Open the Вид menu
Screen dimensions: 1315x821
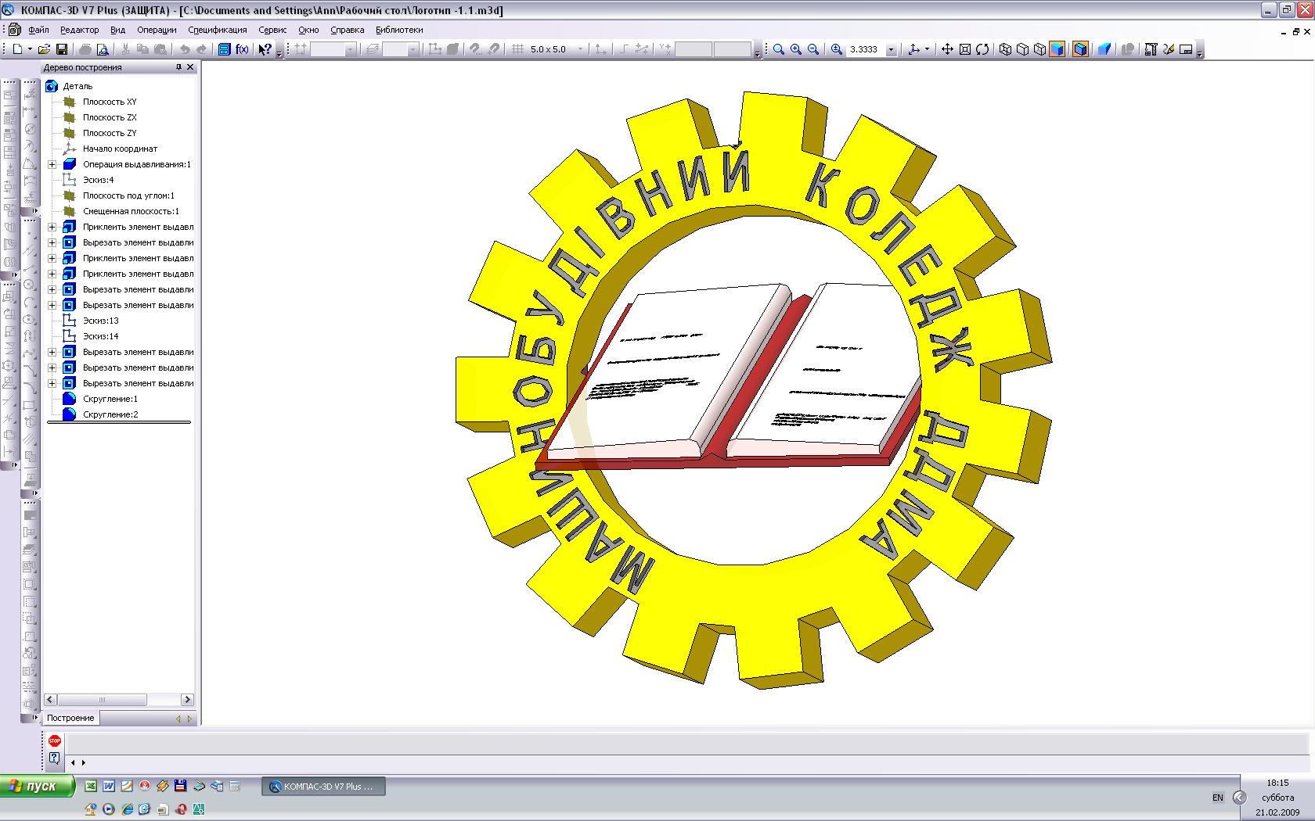117,30
